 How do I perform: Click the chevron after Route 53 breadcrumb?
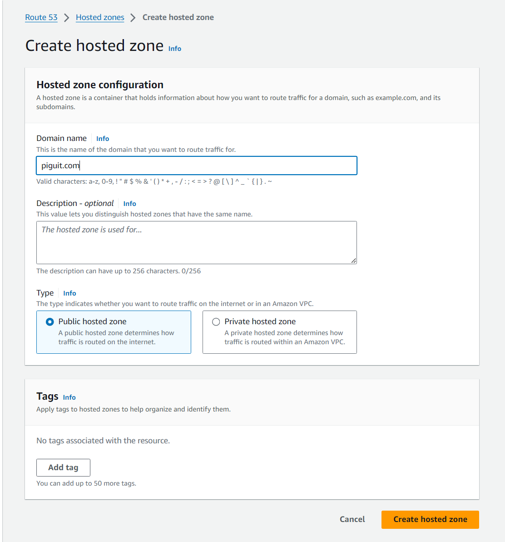(67, 18)
